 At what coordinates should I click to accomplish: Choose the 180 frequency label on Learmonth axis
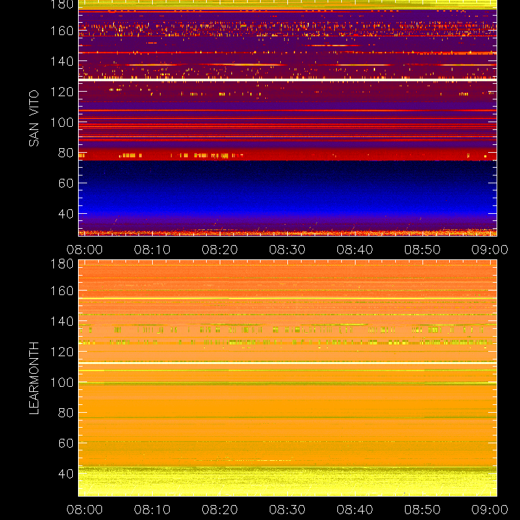pos(62,264)
